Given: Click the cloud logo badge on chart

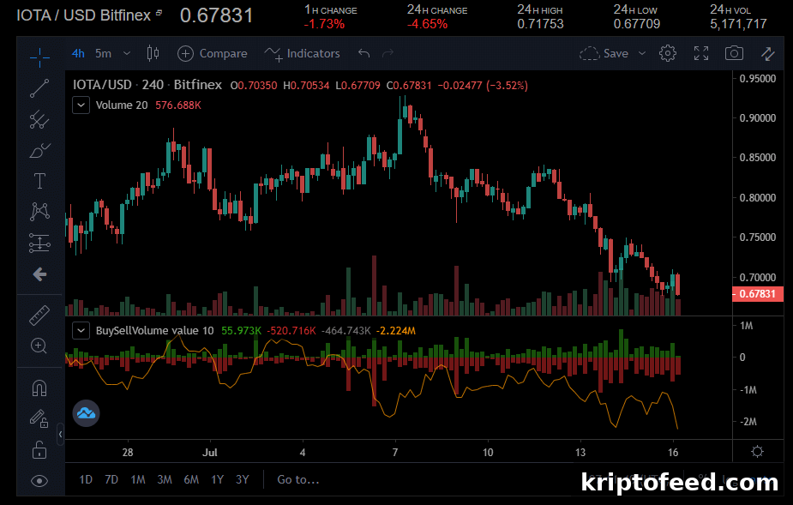Looking at the screenshot, I should [x=86, y=413].
